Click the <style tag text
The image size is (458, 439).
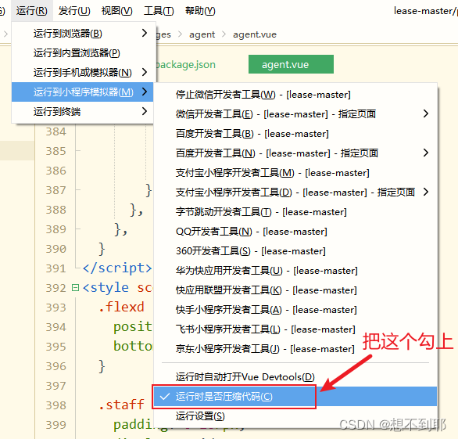tap(106, 287)
